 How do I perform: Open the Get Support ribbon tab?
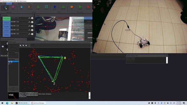pos(24,3)
